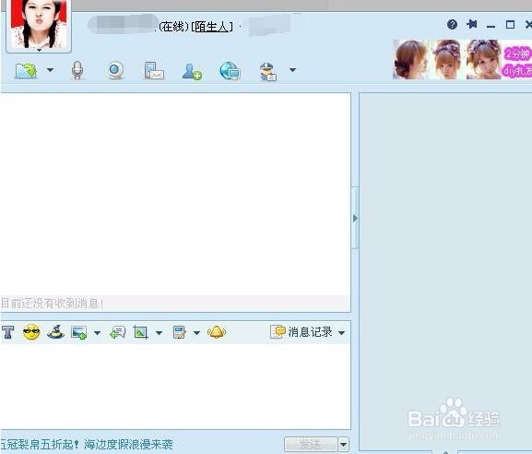Click the police report icon
The height and width of the screenshot is (454, 532).
click(x=268, y=72)
